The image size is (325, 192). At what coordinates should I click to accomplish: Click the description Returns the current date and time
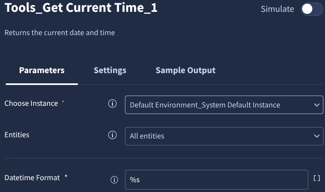[x=60, y=33]
